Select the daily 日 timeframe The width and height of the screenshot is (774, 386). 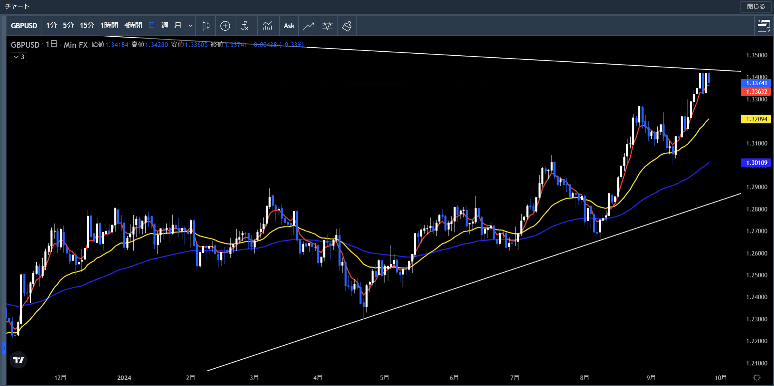tap(152, 25)
